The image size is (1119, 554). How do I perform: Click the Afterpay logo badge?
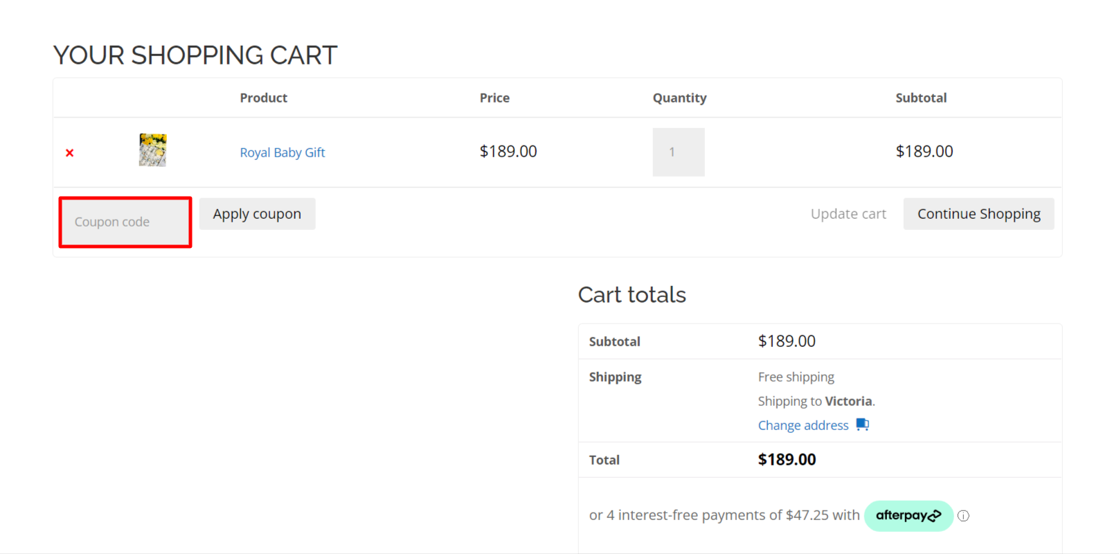[x=908, y=516]
